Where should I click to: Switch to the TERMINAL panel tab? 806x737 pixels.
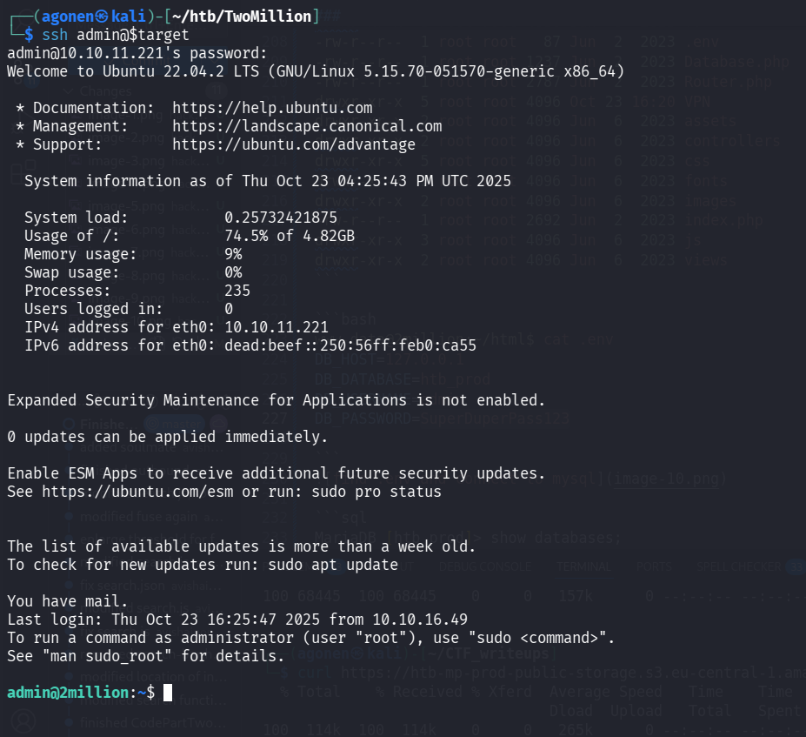point(583,565)
